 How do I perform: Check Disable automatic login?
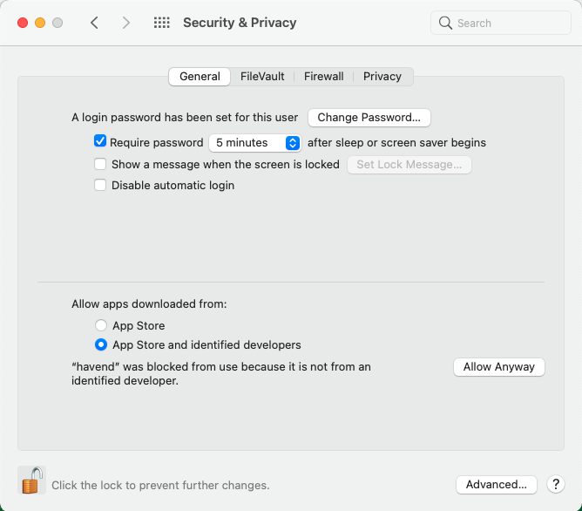pos(100,185)
